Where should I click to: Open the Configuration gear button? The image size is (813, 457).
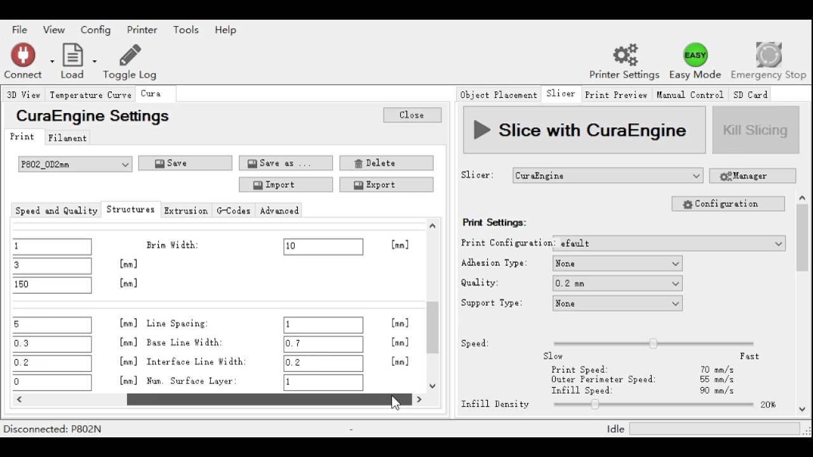(x=728, y=204)
